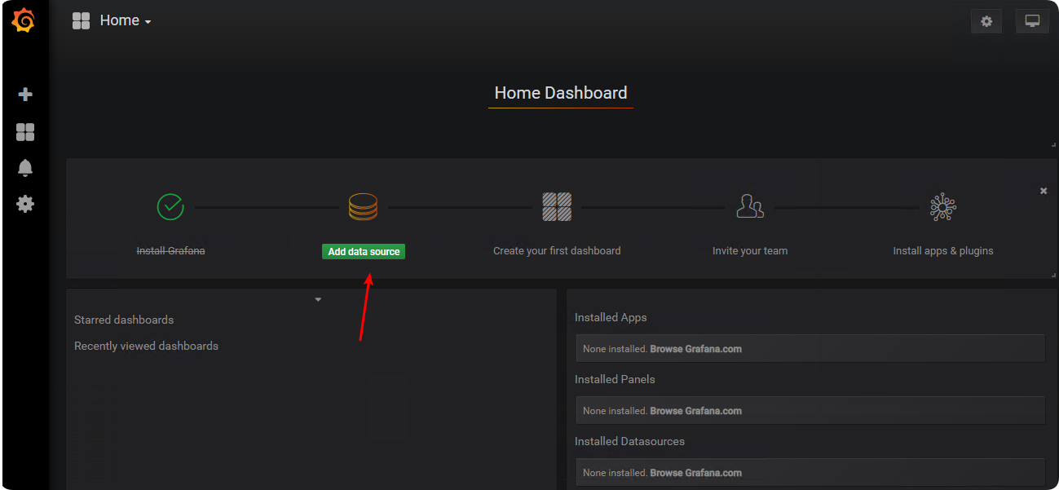1059x490 pixels.
Task: Open the Home dashboard picker dropdown
Action: [113, 21]
